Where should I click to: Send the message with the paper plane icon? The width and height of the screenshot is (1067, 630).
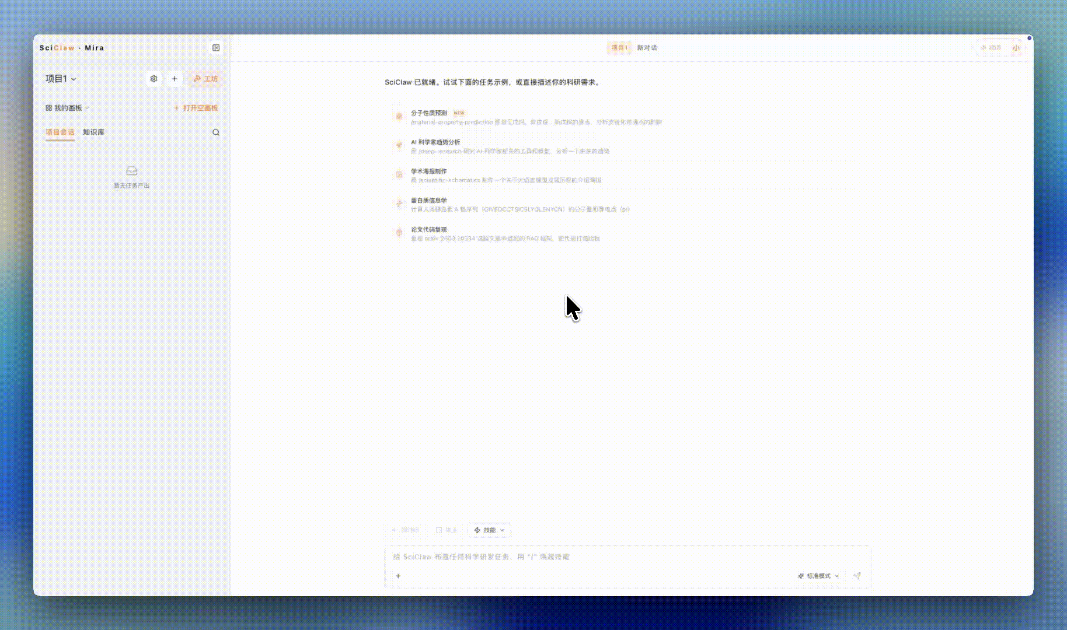pyautogui.click(x=857, y=576)
